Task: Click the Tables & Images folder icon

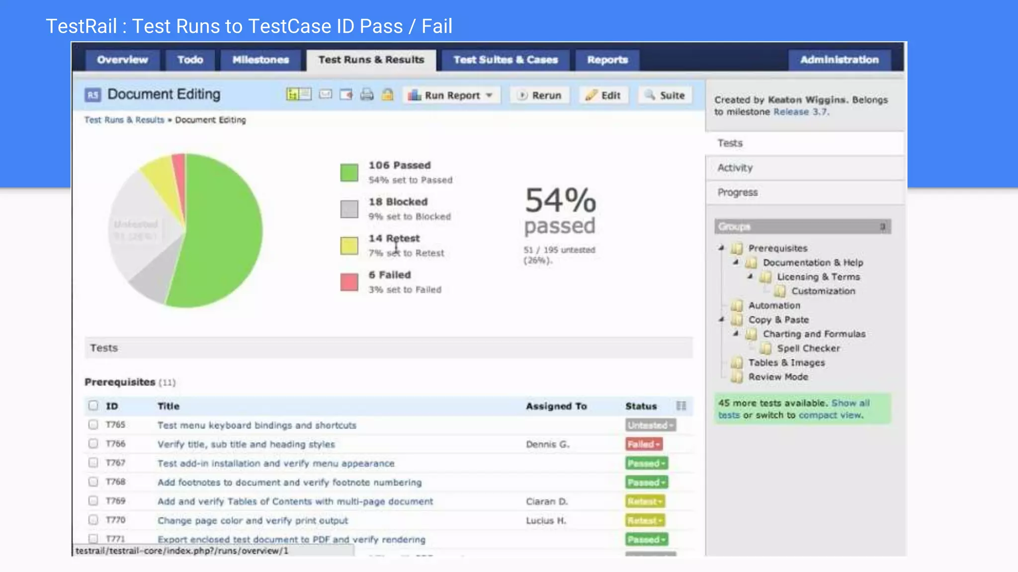Action: pyautogui.click(x=737, y=362)
